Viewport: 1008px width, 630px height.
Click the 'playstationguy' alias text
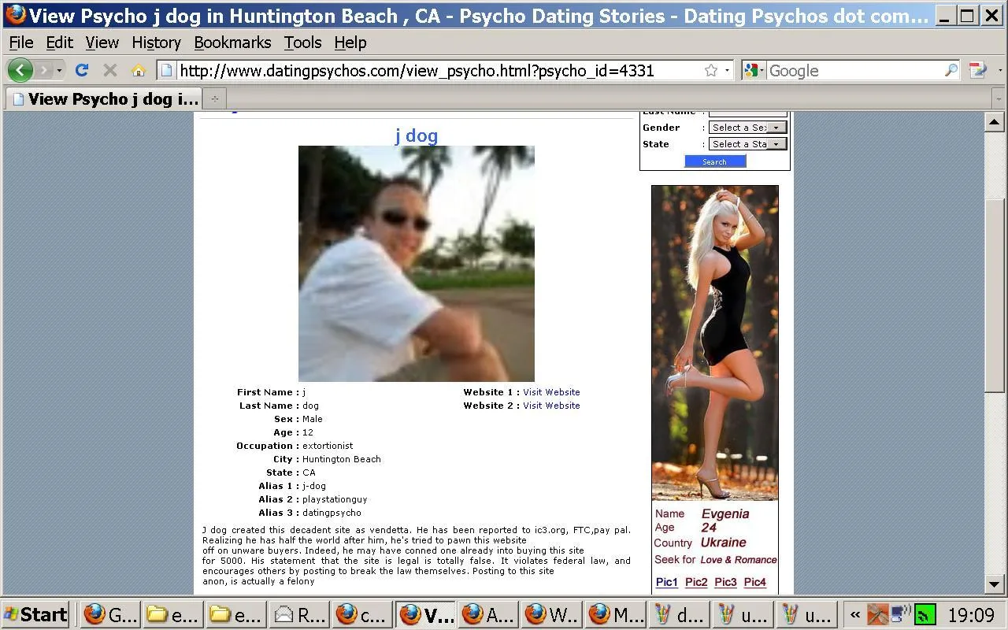click(x=335, y=499)
